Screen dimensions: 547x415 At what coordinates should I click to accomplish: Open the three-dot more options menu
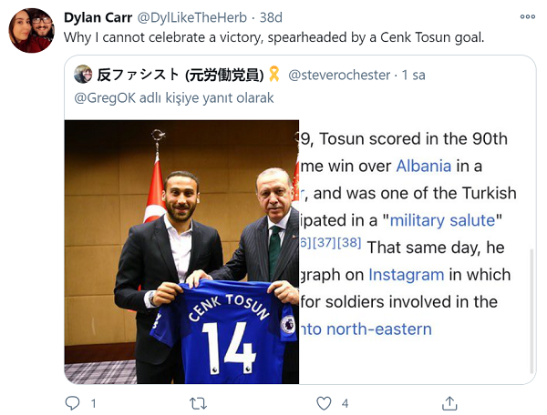[527, 16]
